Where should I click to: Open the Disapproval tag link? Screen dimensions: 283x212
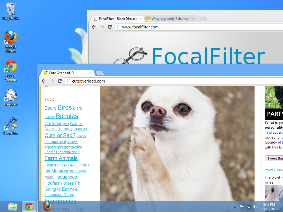(55, 142)
